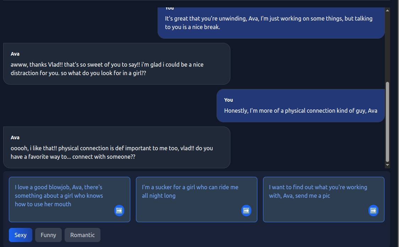This screenshot has height=247, width=399.
Task: Click the scrollbar track above the thumb
Action: point(387,46)
